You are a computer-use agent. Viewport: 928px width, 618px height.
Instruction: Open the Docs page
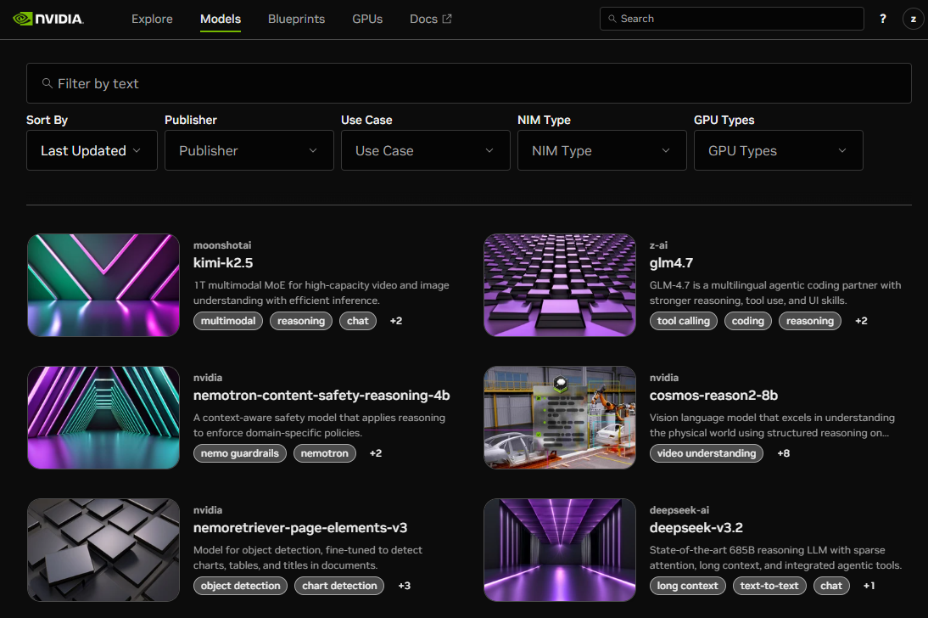click(422, 19)
